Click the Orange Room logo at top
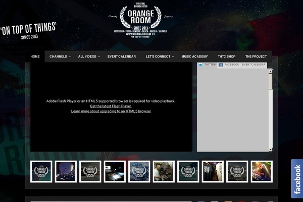Image resolution: width=303 pixels, height=202 pixels. pos(140,20)
